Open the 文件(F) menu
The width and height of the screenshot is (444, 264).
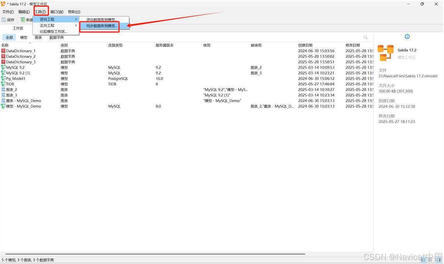(x=8, y=12)
